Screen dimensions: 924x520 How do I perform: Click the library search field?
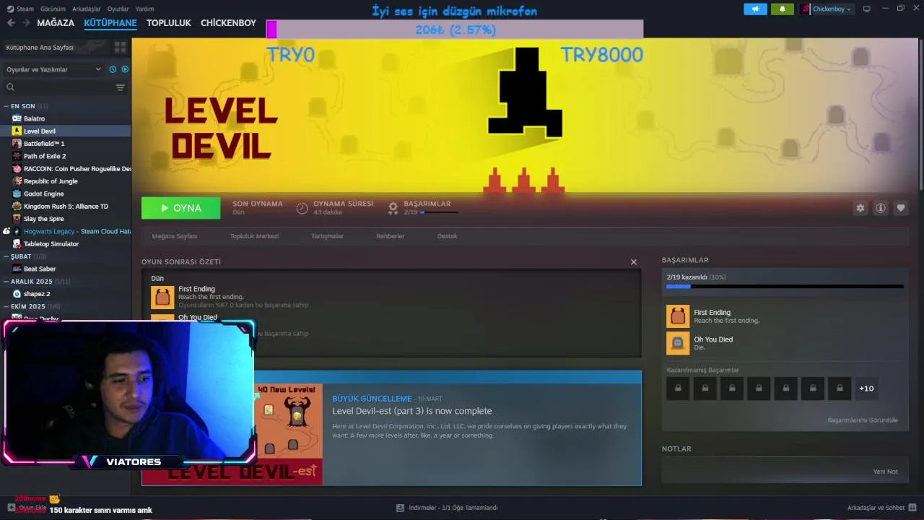(x=59, y=87)
